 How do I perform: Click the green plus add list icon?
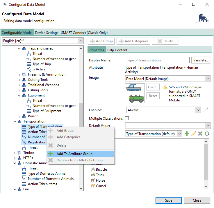pos(187,134)
